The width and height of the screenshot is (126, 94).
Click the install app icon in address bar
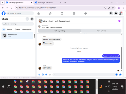click(x=109, y=8)
